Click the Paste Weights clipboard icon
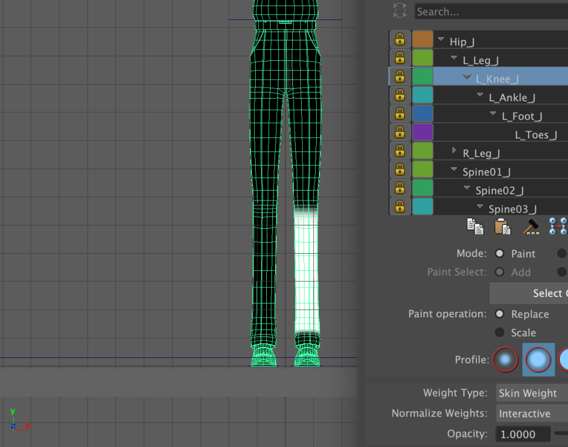The height and width of the screenshot is (447, 568). (x=503, y=226)
